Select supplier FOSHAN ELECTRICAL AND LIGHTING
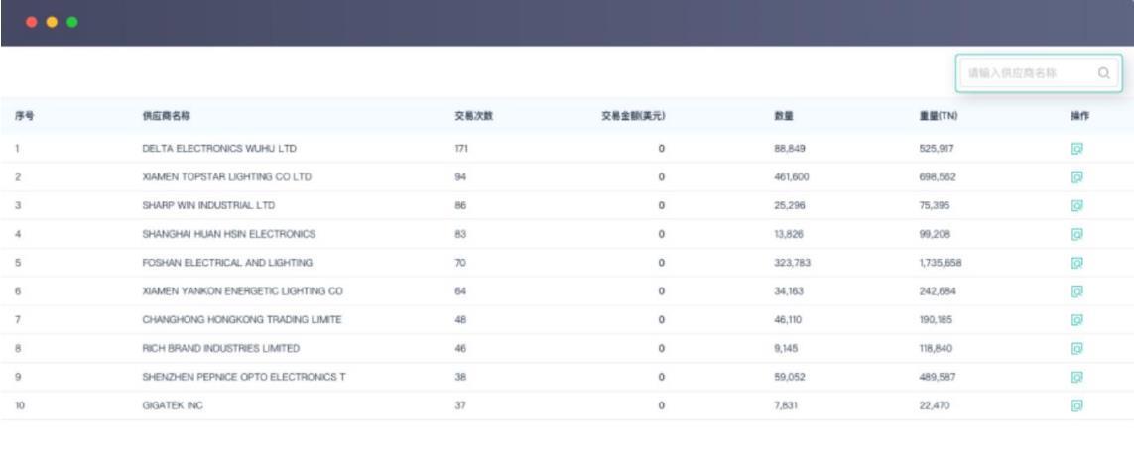The width and height of the screenshot is (1134, 460). pos(227,263)
